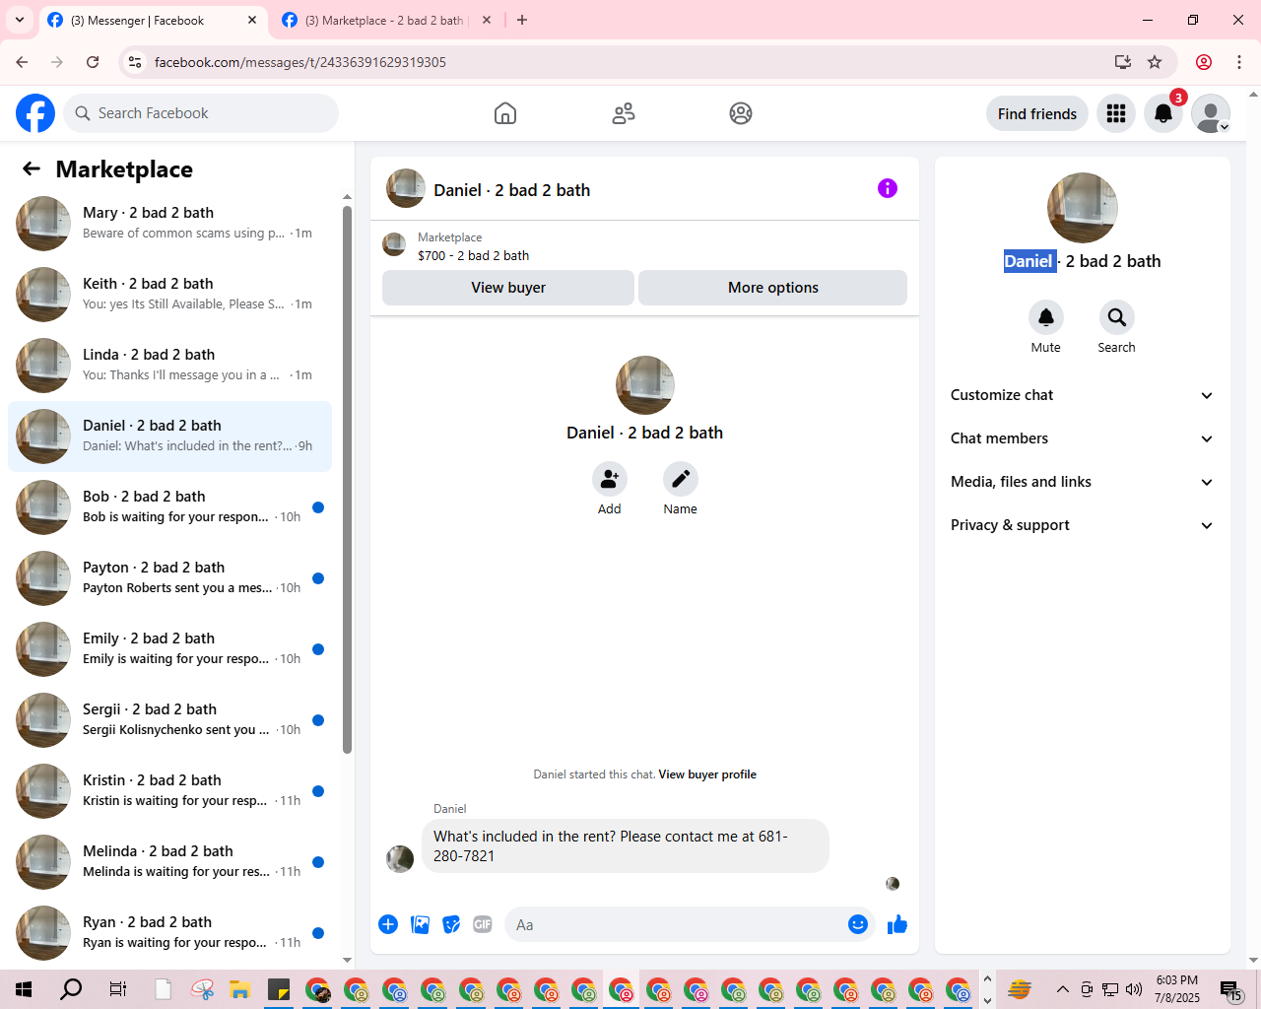Open Windows taskbar search
This screenshot has width=1261, height=1009.
(x=71, y=989)
